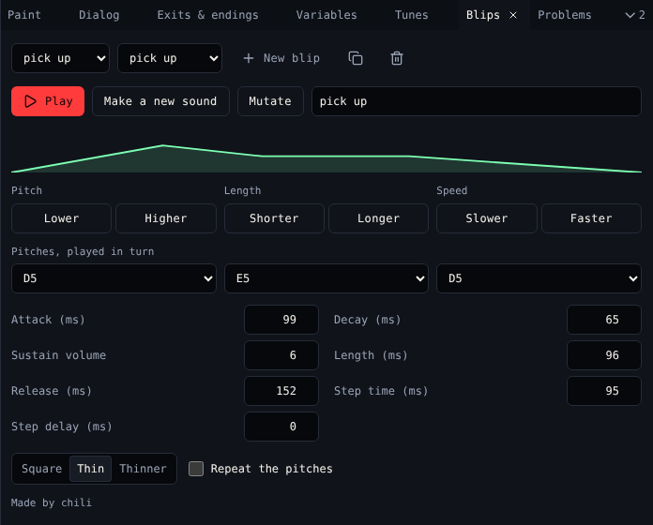This screenshot has height=525, width=653.
Task: Make the blip Longer
Action: click(378, 218)
